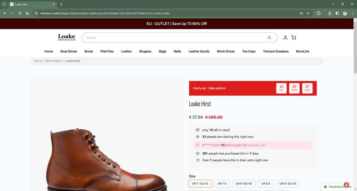357x191 pixels.
Task: Click '301 people has purchased' text
Action: 230,153
